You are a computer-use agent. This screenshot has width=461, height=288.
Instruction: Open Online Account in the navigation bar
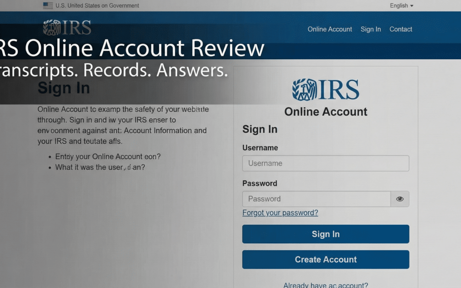(330, 29)
